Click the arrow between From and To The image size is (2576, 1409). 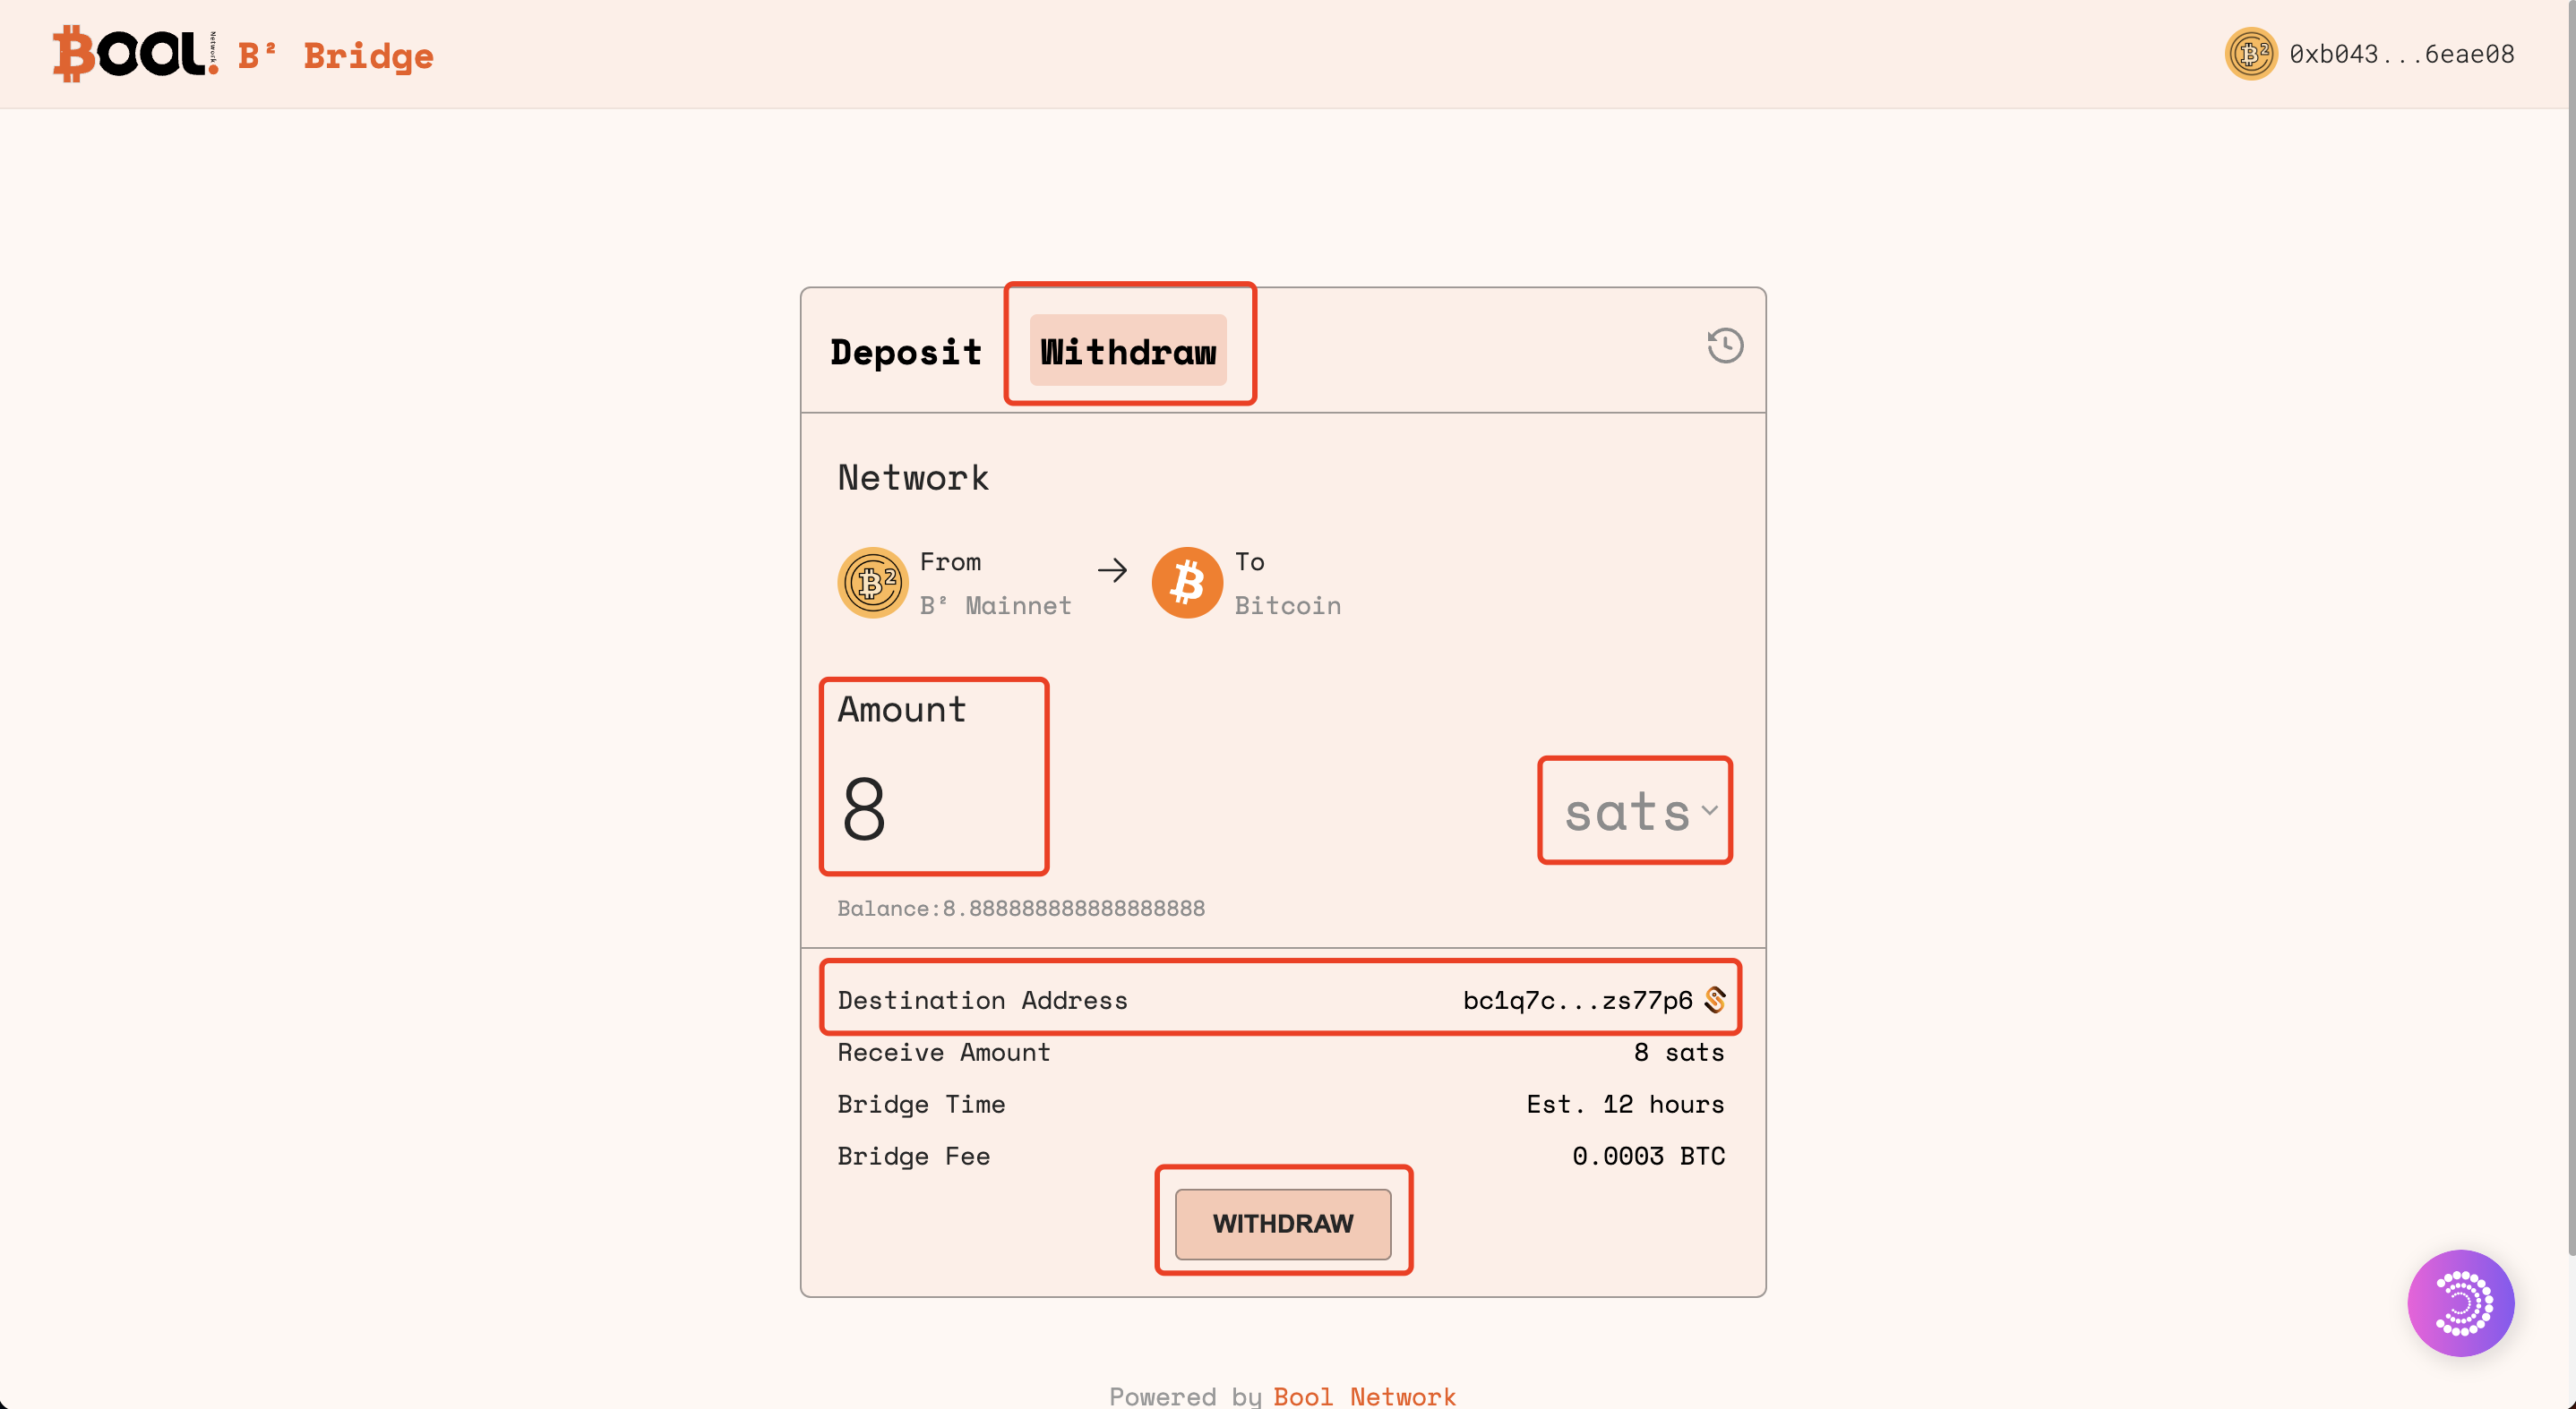(1112, 570)
